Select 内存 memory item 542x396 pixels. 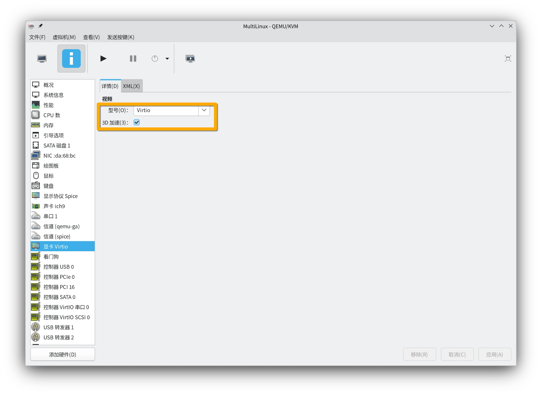point(63,125)
